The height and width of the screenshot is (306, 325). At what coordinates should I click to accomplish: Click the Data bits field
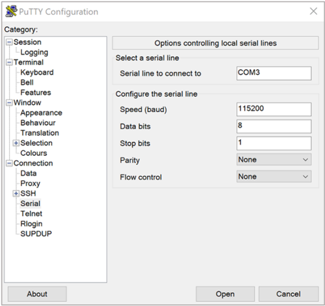[274, 126]
